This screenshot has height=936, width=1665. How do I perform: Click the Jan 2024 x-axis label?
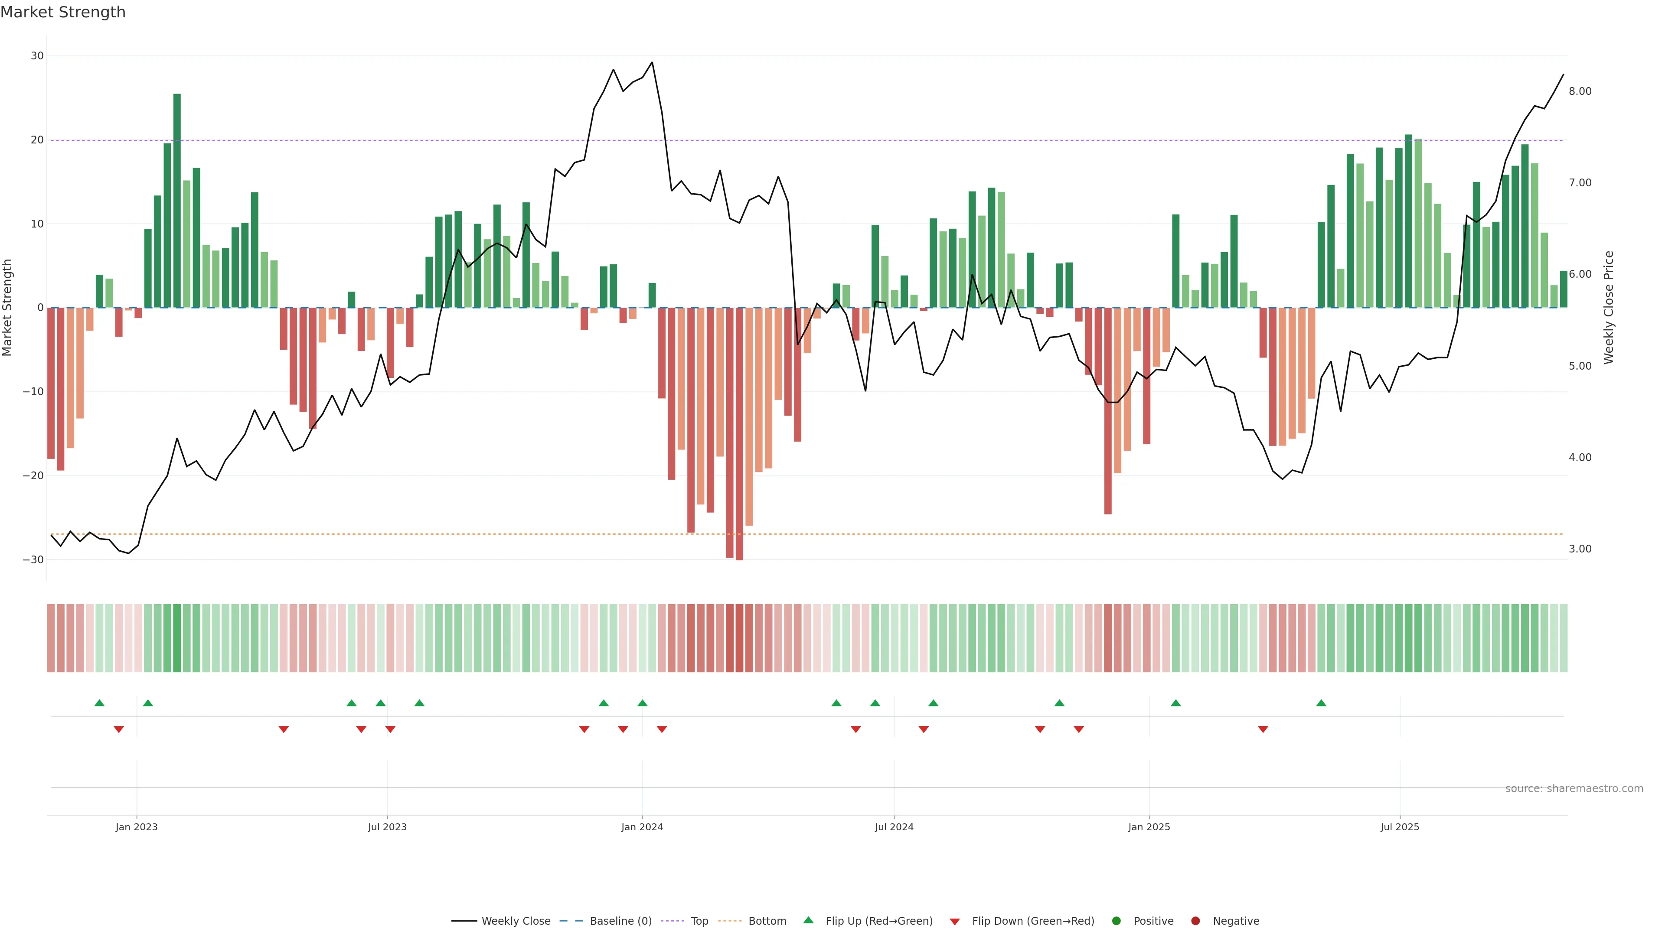tap(642, 827)
